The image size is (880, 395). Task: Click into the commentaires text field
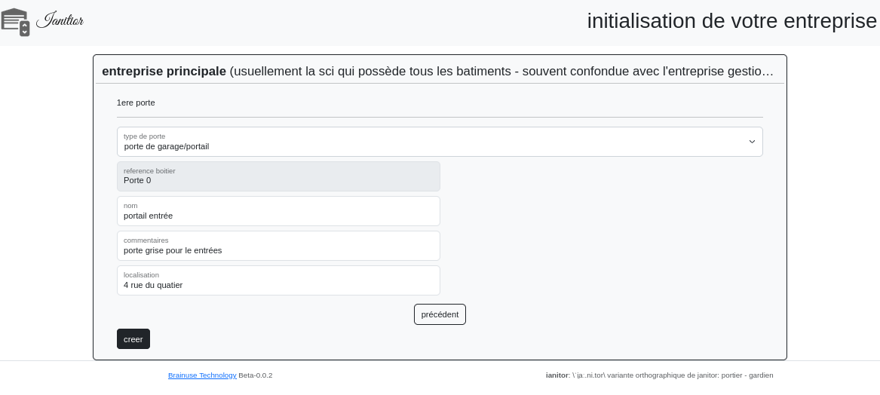(x=278, y=246)
